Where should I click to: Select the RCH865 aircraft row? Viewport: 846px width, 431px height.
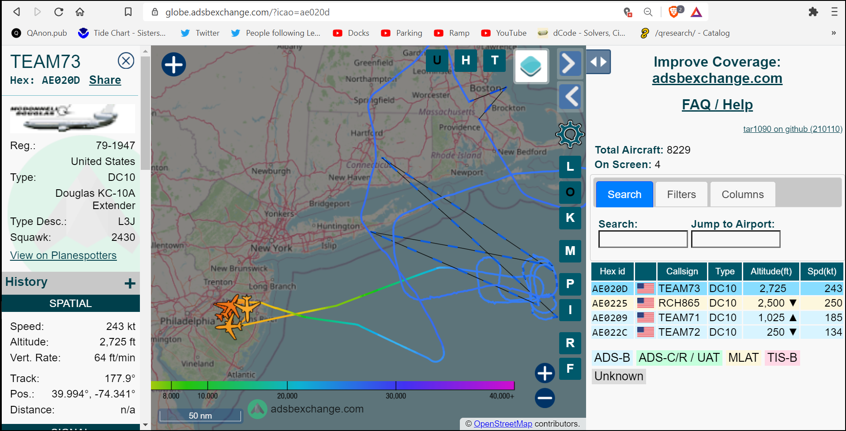click(717, 303)
